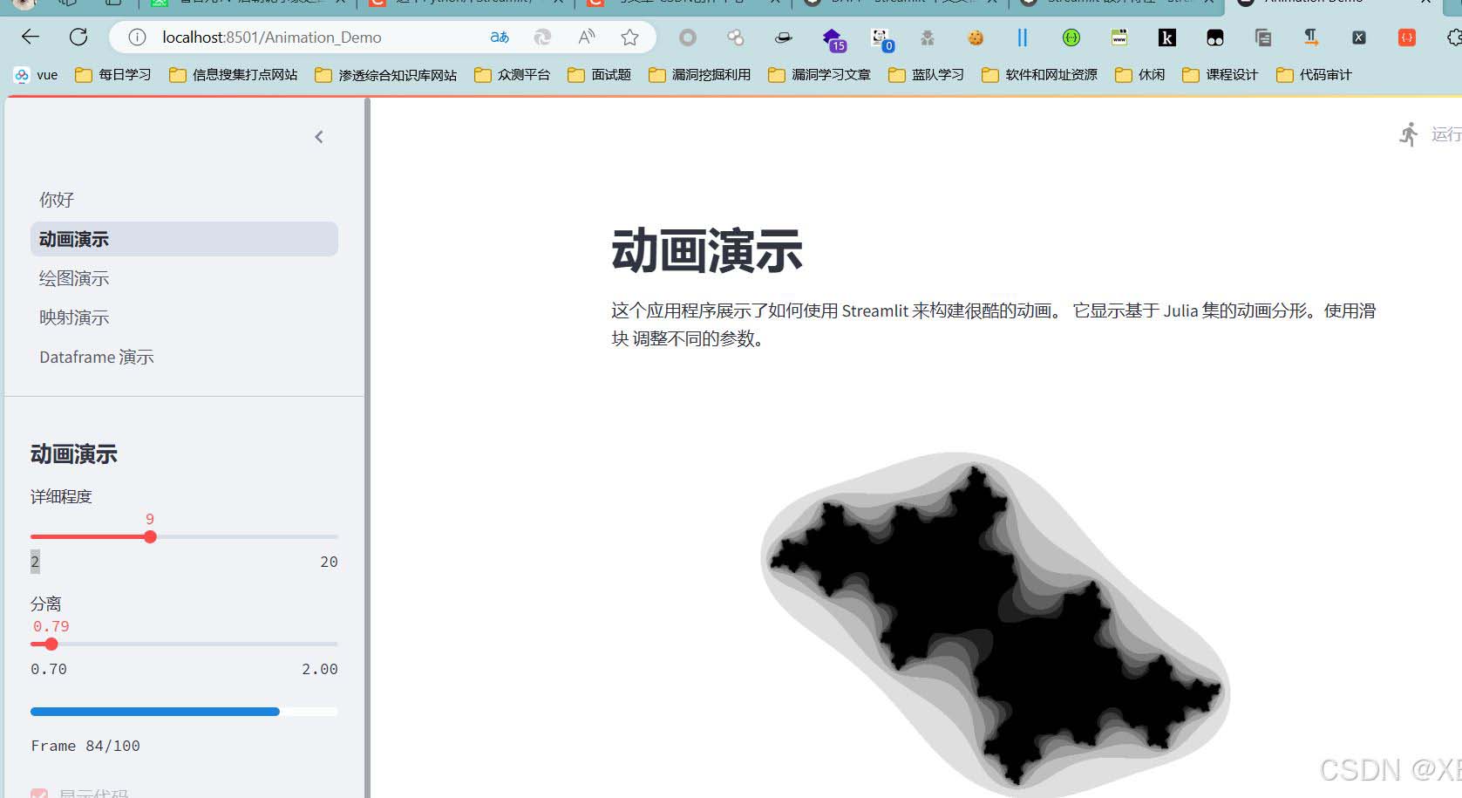The height and width of the screenshot is (798, 1462).
Task: Click the overlapping pages extension icon
Action: click(x=1262, y=38)
